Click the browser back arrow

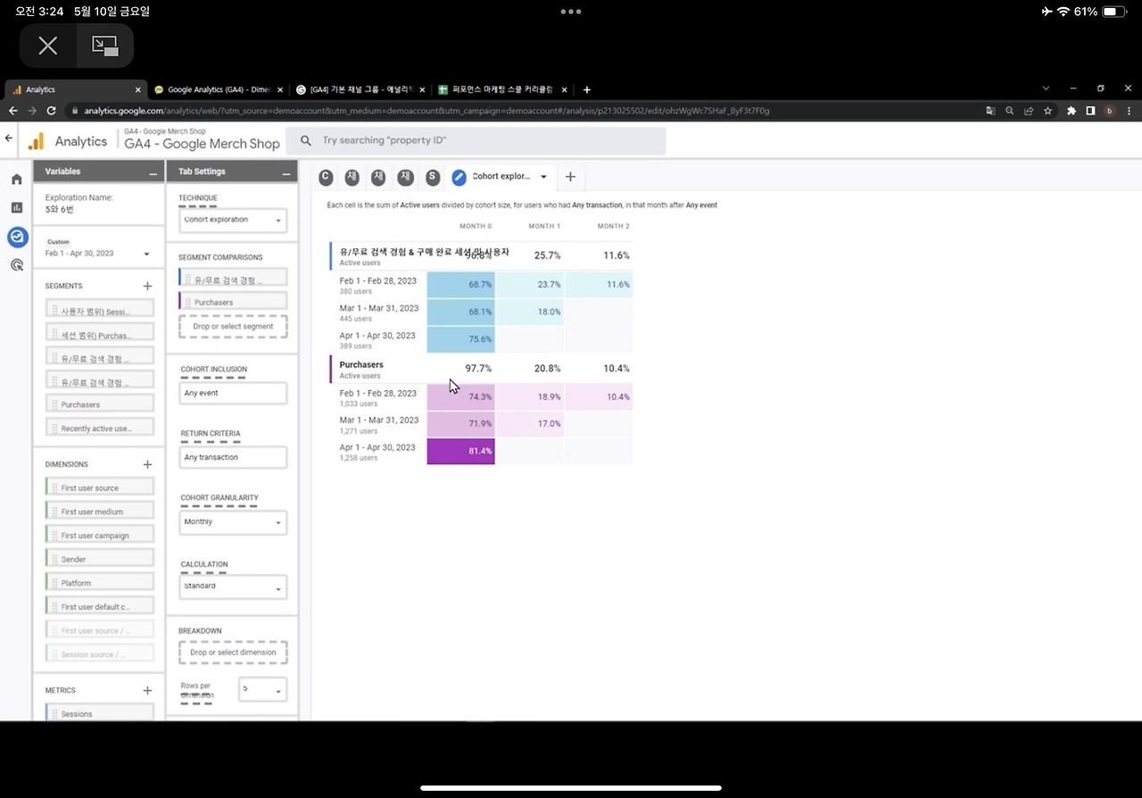(12, 111)
